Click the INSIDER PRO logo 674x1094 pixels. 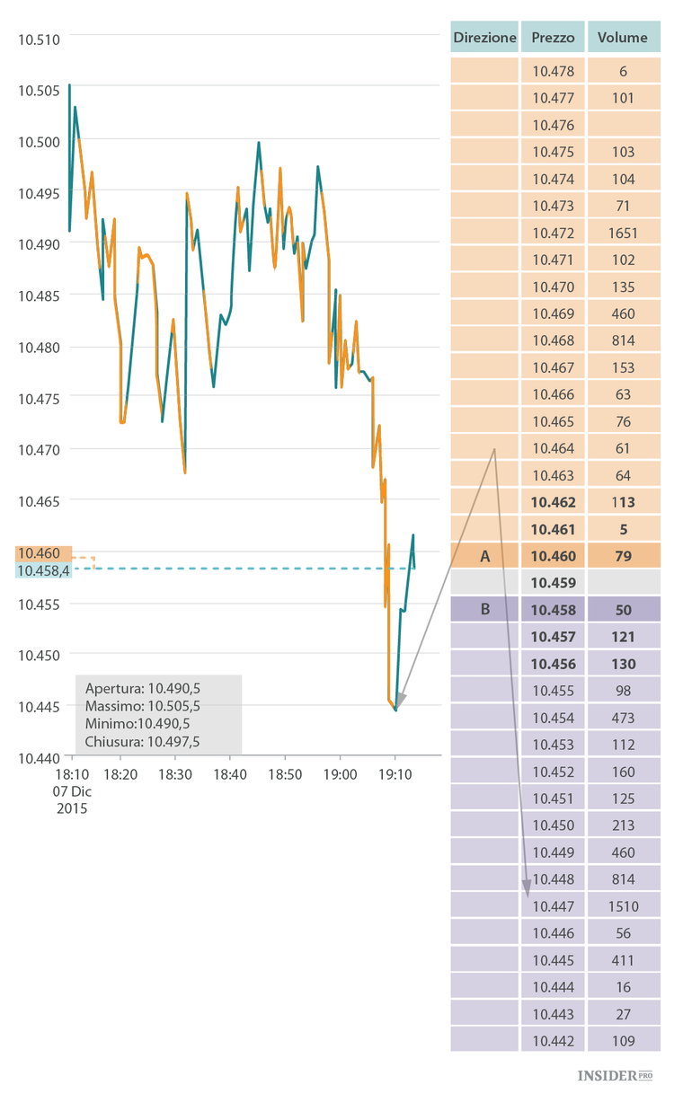pos(614,1074)
